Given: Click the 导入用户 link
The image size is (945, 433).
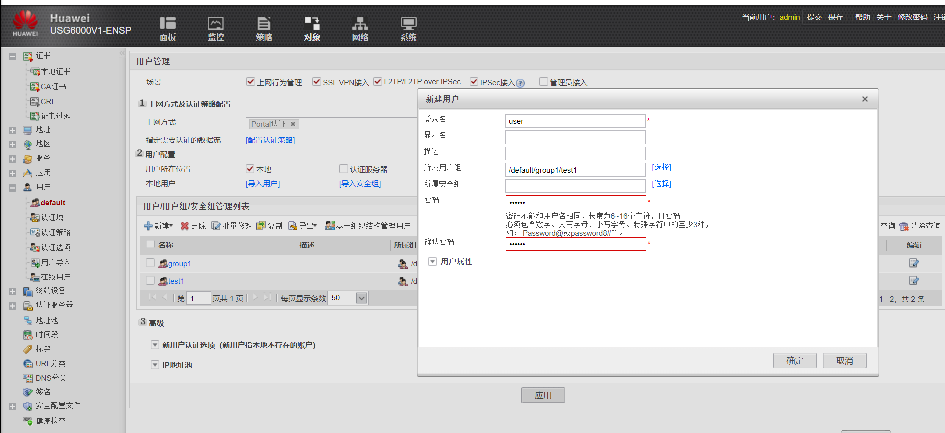Looking at the screenshot, I should [x=263, y=184].
